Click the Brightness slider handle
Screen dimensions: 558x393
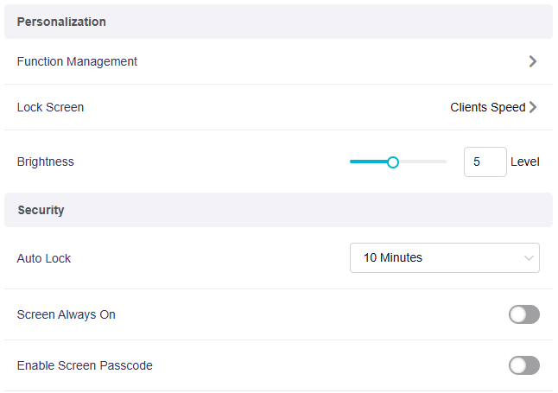pos(393,162)
